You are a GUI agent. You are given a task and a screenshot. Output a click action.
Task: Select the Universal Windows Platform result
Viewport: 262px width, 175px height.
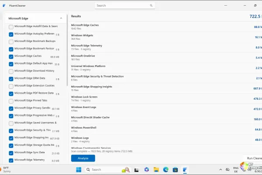[x=166, y=68]
